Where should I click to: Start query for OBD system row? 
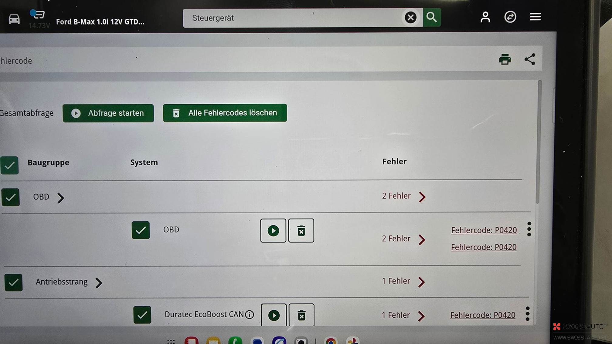(273, 231)
